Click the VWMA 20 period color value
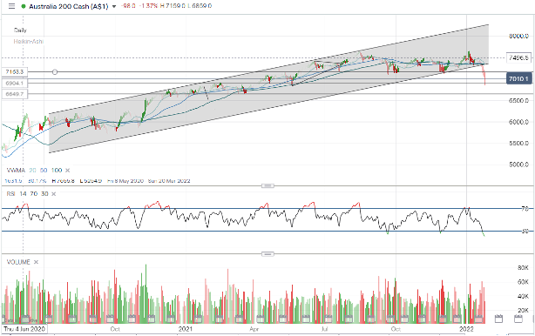The image size is (535, 336). [x=32, y=171]
